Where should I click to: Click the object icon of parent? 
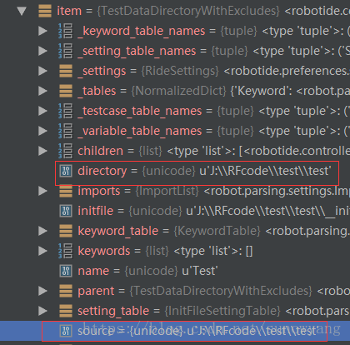[66, 291]
